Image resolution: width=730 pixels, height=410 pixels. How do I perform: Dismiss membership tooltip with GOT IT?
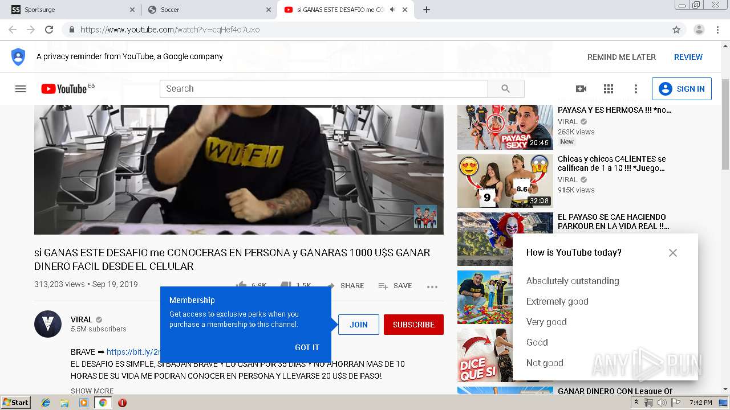tap(307, 347)
